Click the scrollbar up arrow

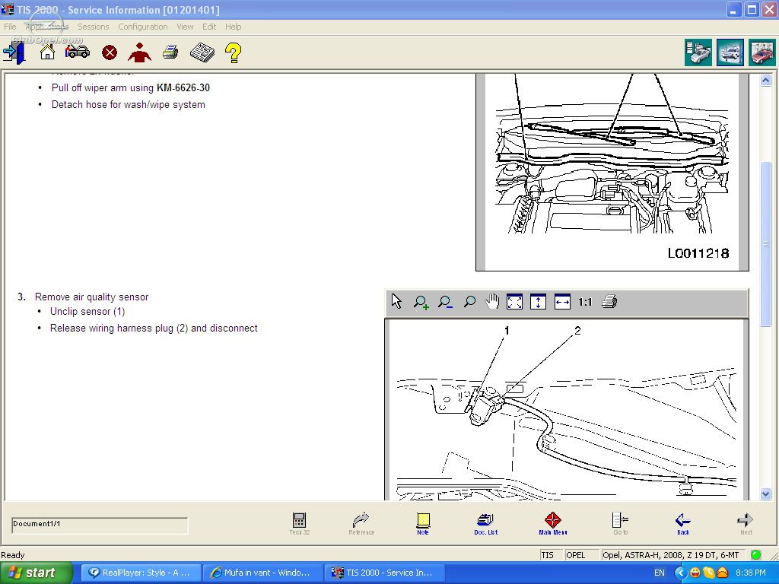tap(765, 80)
